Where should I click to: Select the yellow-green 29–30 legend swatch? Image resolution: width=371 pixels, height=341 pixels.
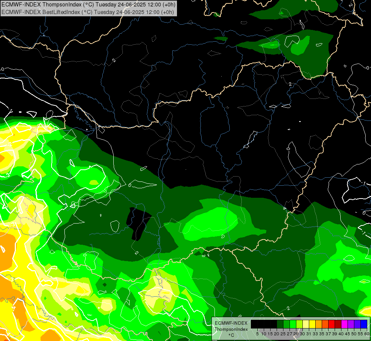pos(299,324)
